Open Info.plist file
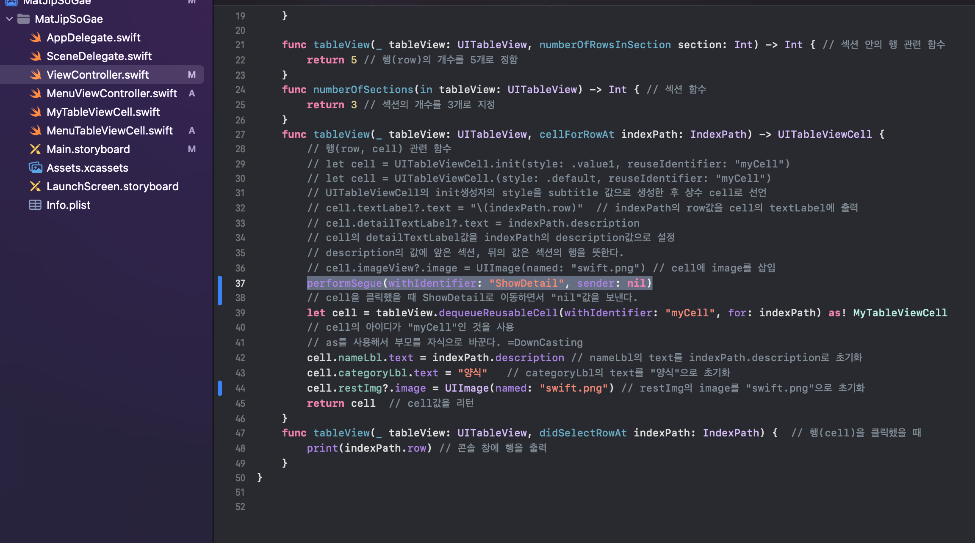Screen dimensions: 975x543 point(68,205)
